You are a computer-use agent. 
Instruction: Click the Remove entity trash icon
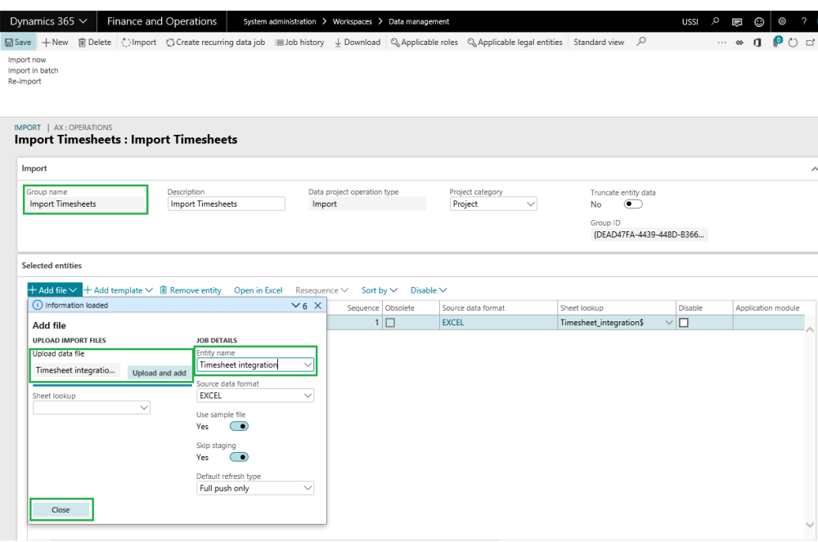click(164, 290)
